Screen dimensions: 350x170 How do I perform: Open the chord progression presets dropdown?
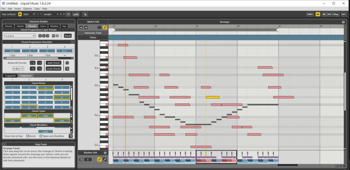click(x=20, y=36)
